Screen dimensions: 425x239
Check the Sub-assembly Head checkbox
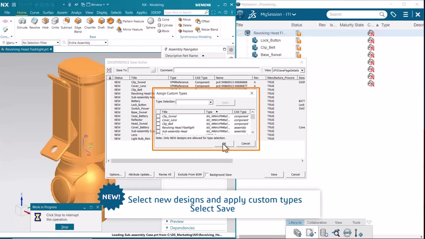tap(158, 131)
